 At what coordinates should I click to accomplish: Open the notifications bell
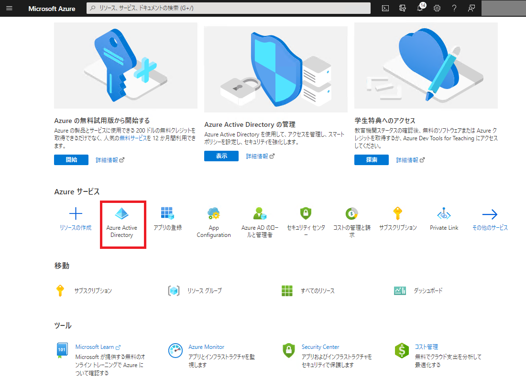click(420, 7)
